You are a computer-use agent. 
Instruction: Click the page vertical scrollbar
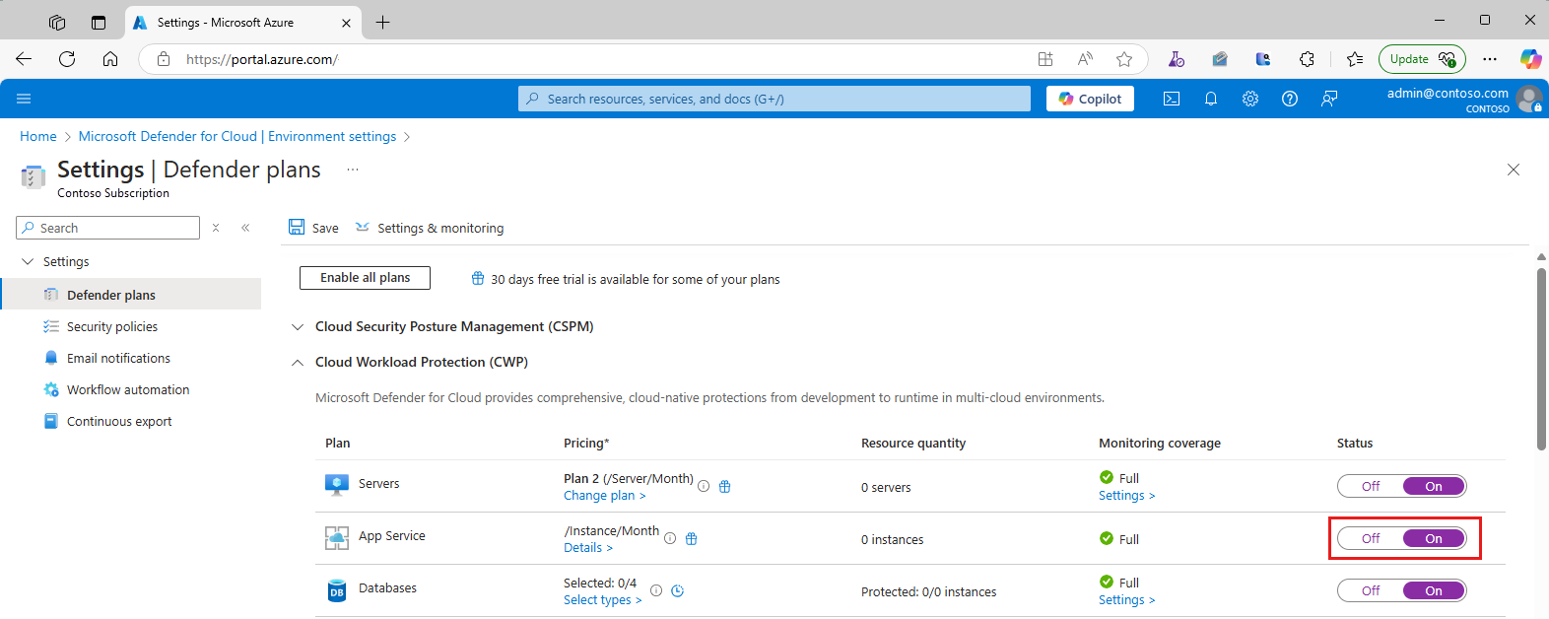point(1541,359)
